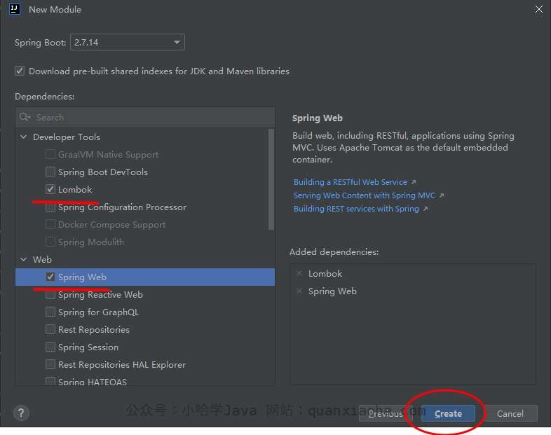Screen dimensions: 551x435
Task: Go back with the Previous button
Action: click(x=386, y=413)
